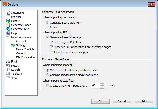Screen dimensions: 158x109
Task: Click the Generate Text icon
Action: click(x=8, y=29)
